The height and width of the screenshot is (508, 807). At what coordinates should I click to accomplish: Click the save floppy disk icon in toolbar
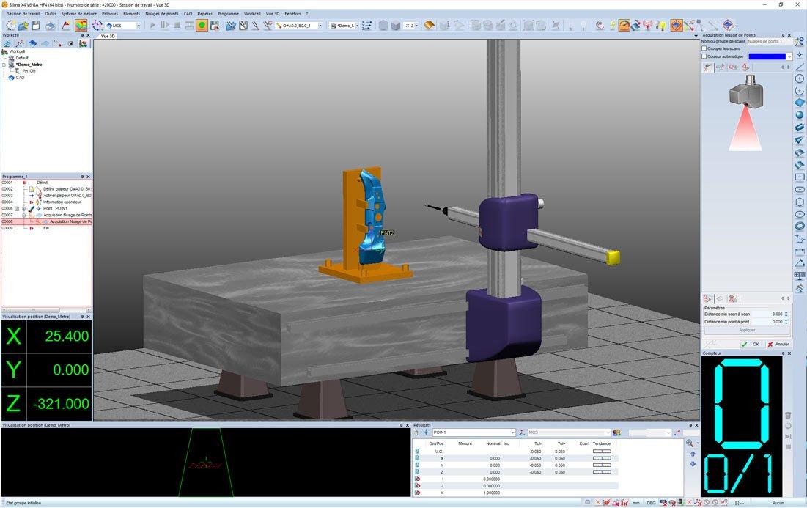click(x=35, y=25)
